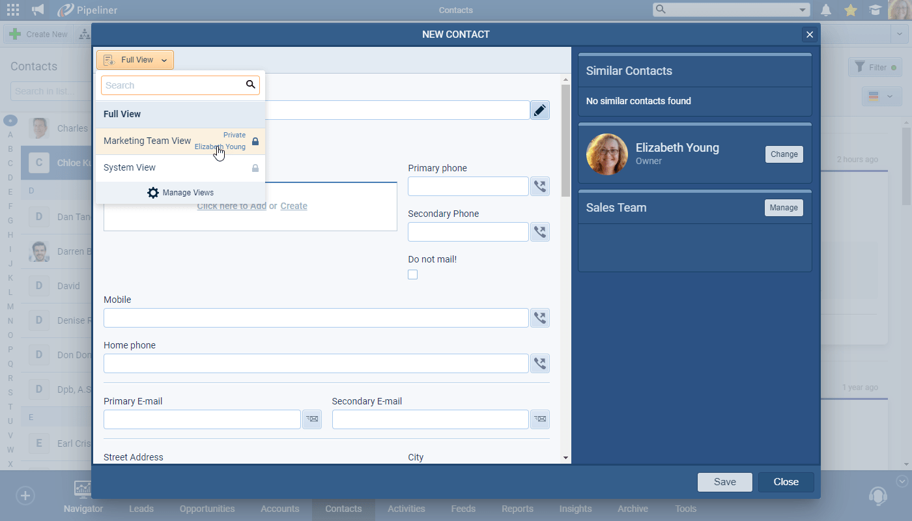Click the call icon next to Home phone
Screen dimensions: 912x521
click(539, 363)
